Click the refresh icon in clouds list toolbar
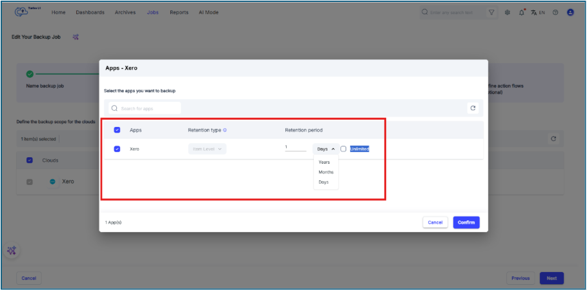 click(x=553, y=139)
